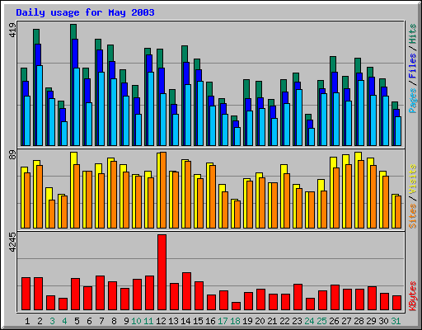Select the light blue Pages bar for day 24
The image size is (422, 330).
312,137
